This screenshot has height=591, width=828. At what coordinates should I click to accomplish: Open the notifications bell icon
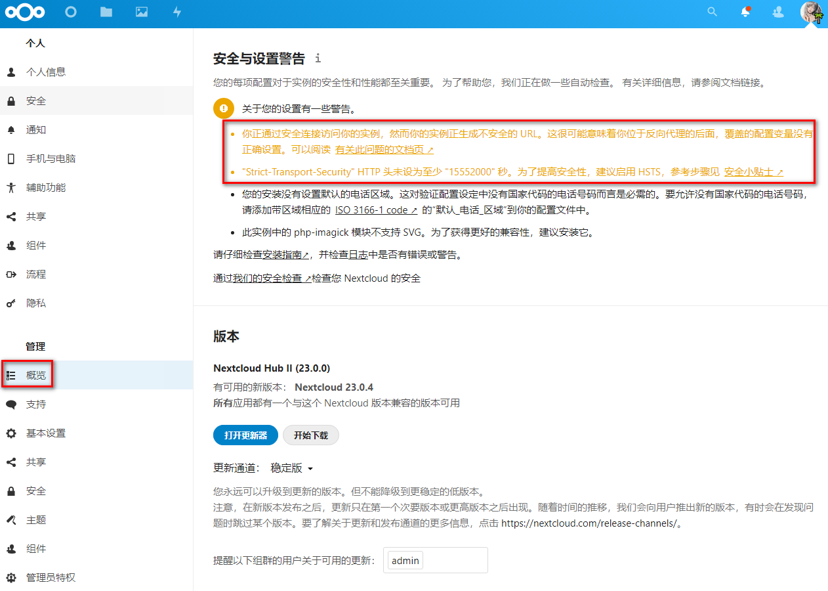745,12
